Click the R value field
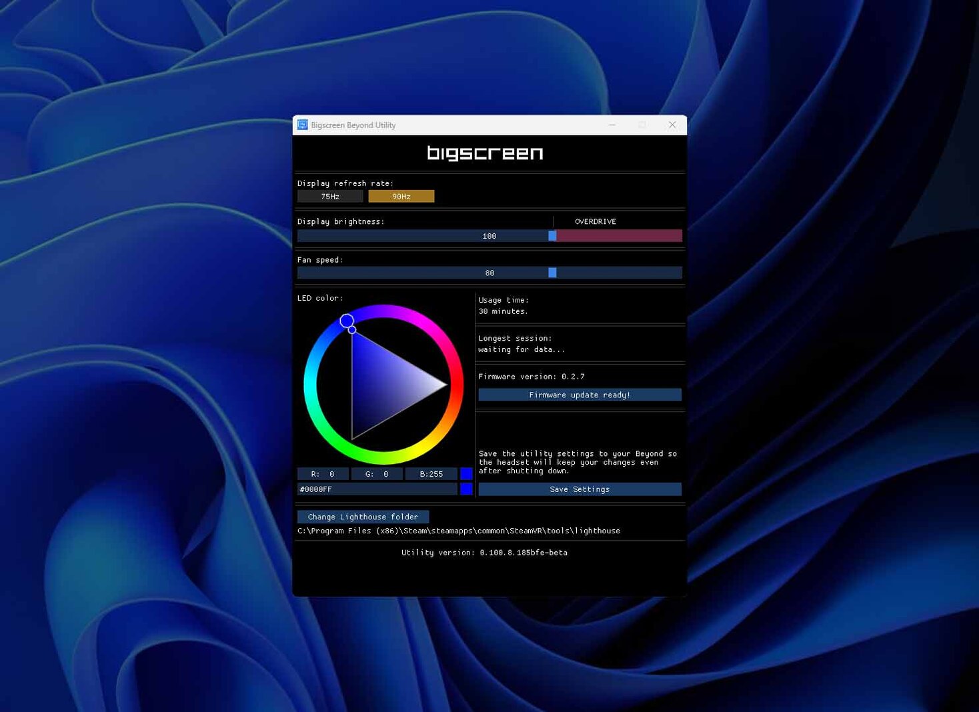The width and height of the screenshot is (979, 712). tap(323, 474)
